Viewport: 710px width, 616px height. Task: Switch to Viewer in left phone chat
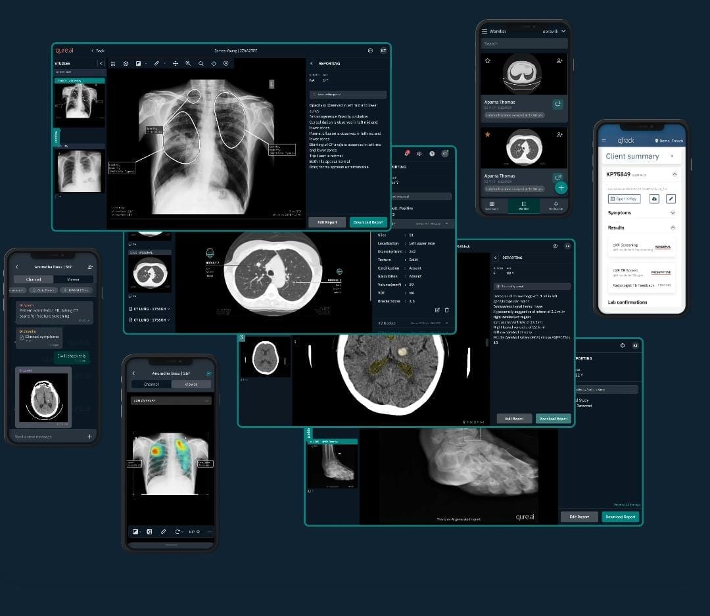(73, 279)
